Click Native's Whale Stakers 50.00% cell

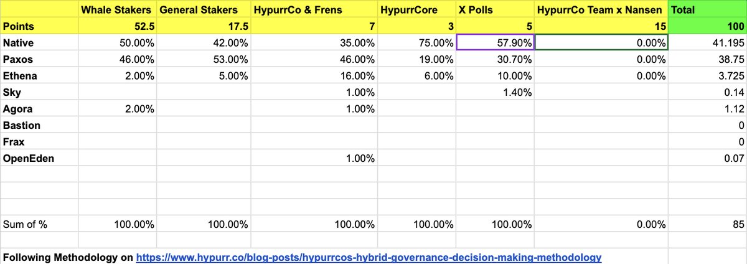click(x=118, y=42)
